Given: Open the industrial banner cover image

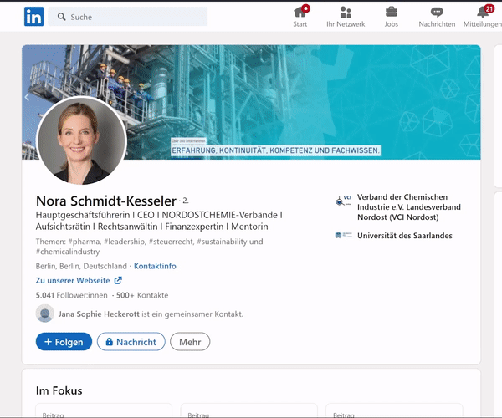Looking at the screenshot, I should (x=251, y=102).
